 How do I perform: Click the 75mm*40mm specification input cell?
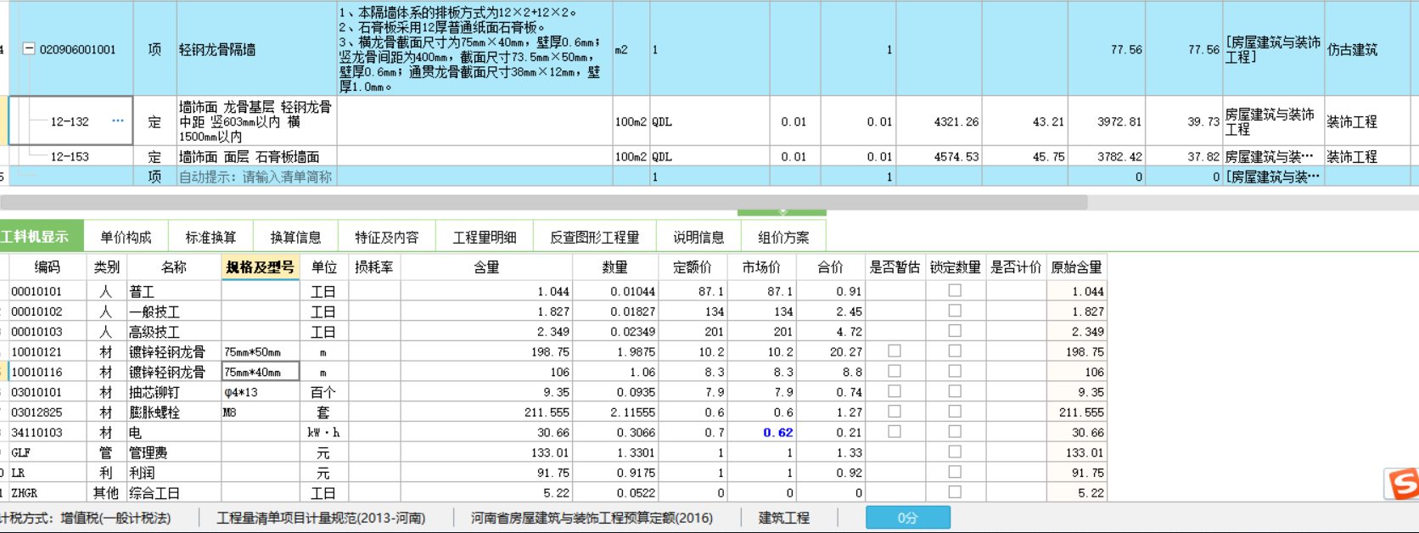pyautogui.click(x=261, y=372)
